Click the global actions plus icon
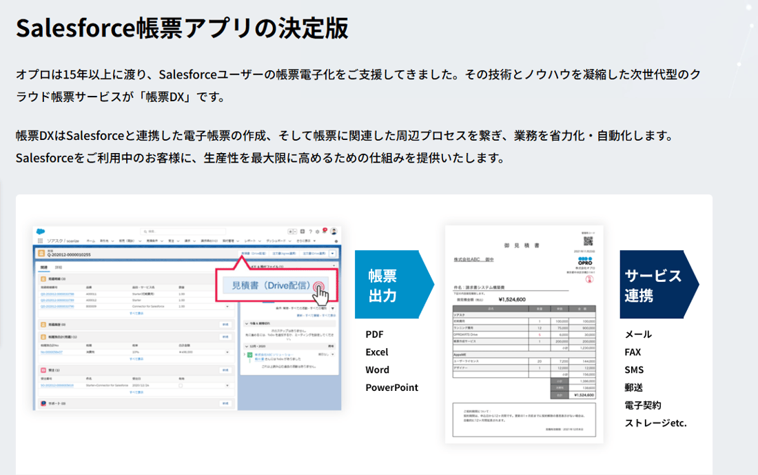This screenshot has width=758, height=475. pos(302,231)
